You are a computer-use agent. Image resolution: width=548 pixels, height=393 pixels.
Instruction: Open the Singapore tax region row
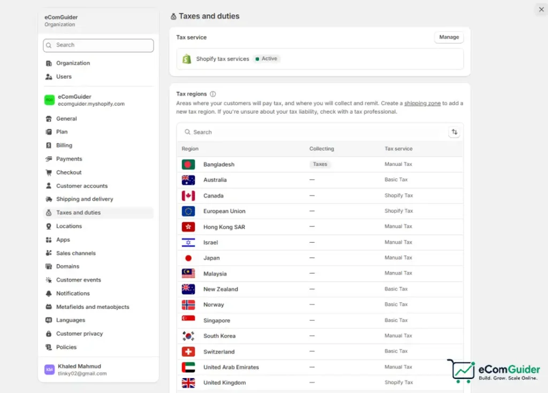click(320, 320)
